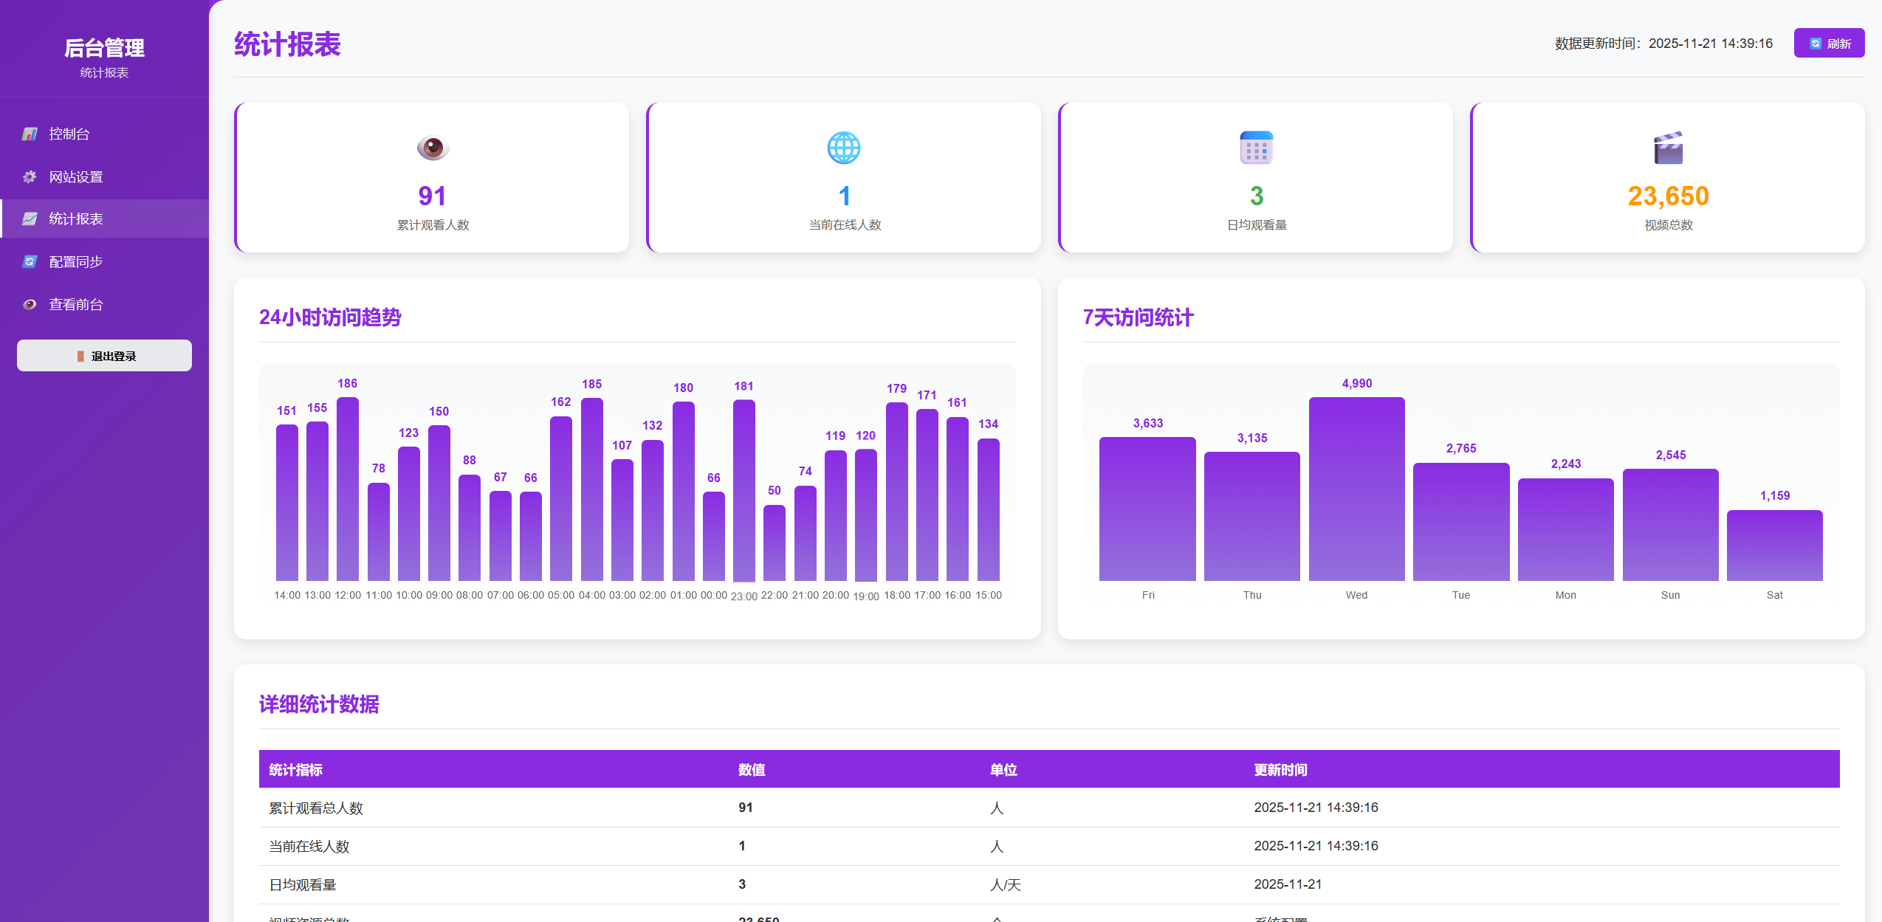Click the 网站设置 gear icon
1882x922 pixels.
pos(30,176)
